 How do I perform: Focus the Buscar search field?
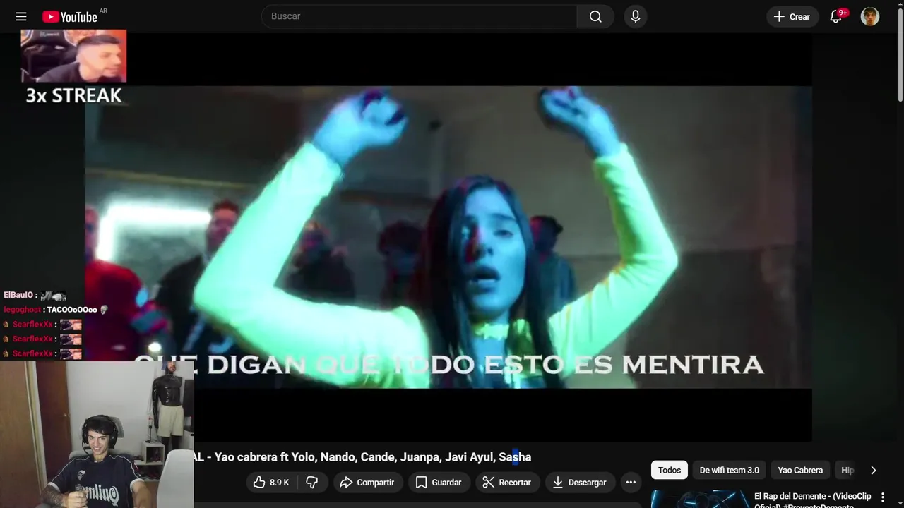420,16
